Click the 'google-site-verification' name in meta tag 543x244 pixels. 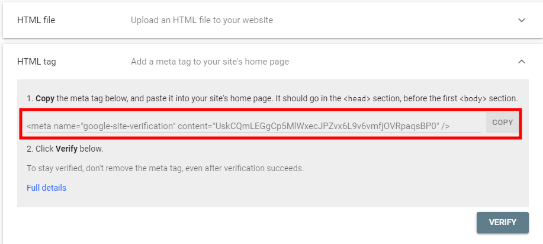(128, 126)
